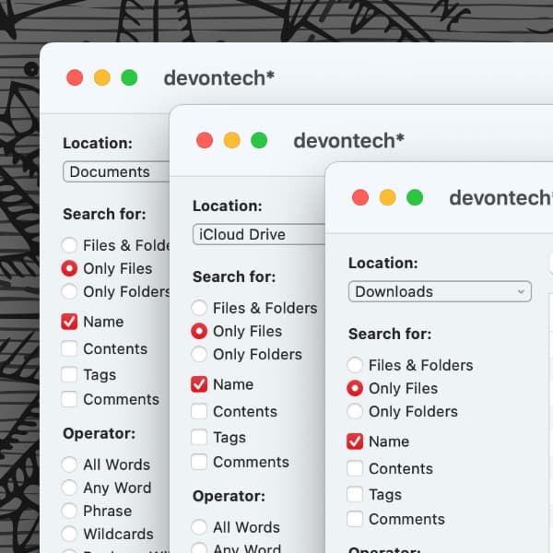Click devontech* title of Documents window
Viewport: 553px width, 553px height.
(x=219, y=78)
